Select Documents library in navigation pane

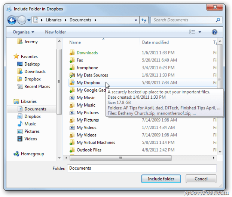point(31,109)
